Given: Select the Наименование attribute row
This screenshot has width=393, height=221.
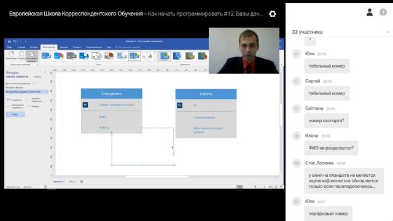Looking at the screenshot, I should (x=204, y=117).
